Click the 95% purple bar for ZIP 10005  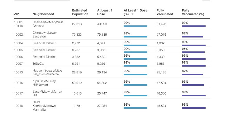[x=193, y=52]
